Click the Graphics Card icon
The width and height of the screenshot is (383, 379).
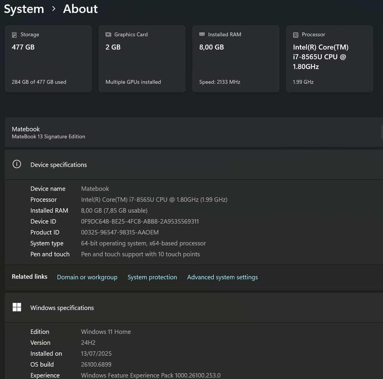click(x=108, y=35)
